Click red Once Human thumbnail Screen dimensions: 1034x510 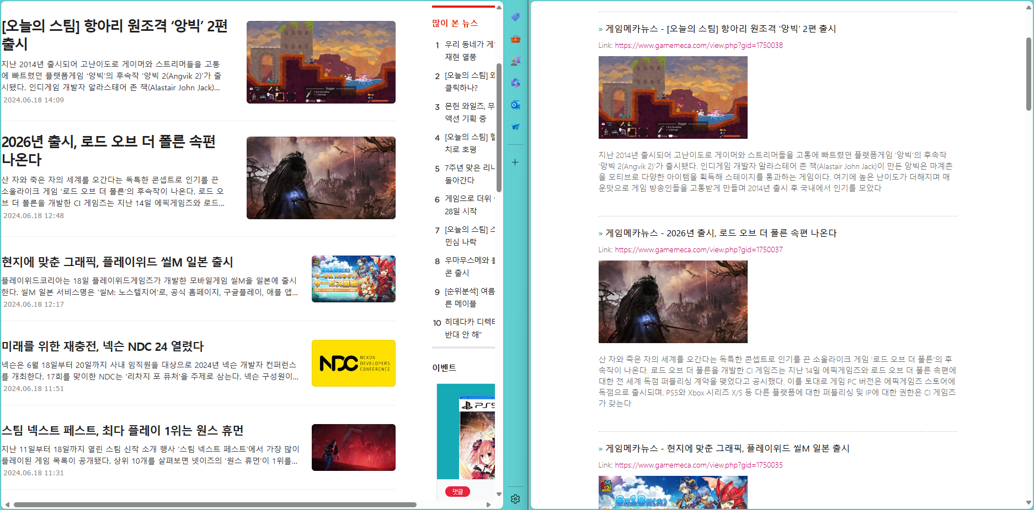tap(354, 447)
